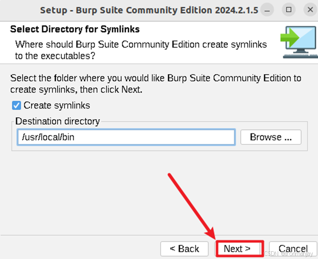This screenshot has height=259, width=318.
Task: Click the installer monitor icon
Action: (x=299, y=42)
